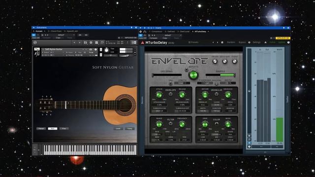The image size is (315, 177).
Task: Click the SHUFFLE slider
Action: point(220,75)
